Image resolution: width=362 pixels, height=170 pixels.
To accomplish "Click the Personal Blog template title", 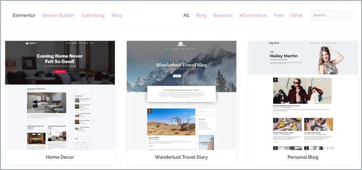I will click(x=303, y=157).
